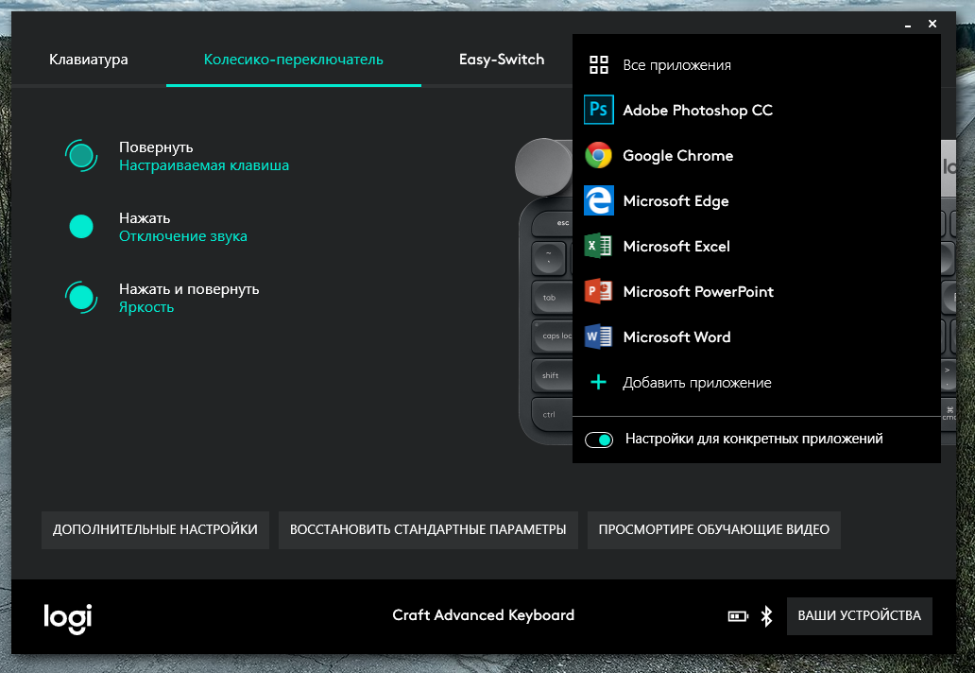
Task: Click the Нажать и повернуть circle icon
Action: 81,298
